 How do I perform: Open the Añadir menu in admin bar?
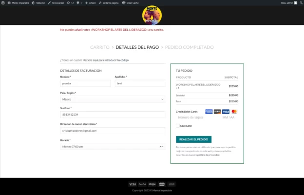point(91,2)
